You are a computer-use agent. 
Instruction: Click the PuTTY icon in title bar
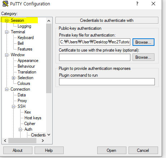click(x=5, y=4)
